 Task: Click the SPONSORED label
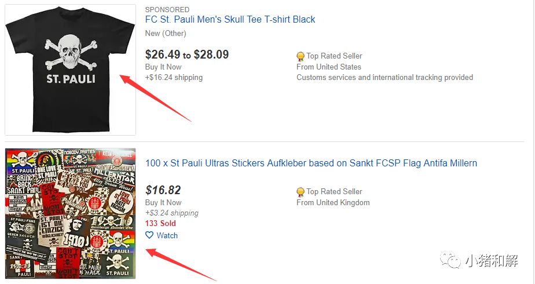click(167, 9)
